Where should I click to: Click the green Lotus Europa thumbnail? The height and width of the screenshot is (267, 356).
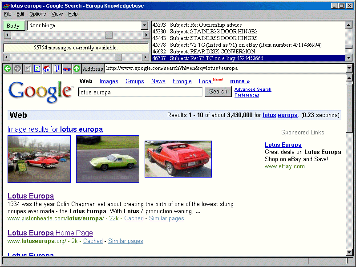[107, 159]
